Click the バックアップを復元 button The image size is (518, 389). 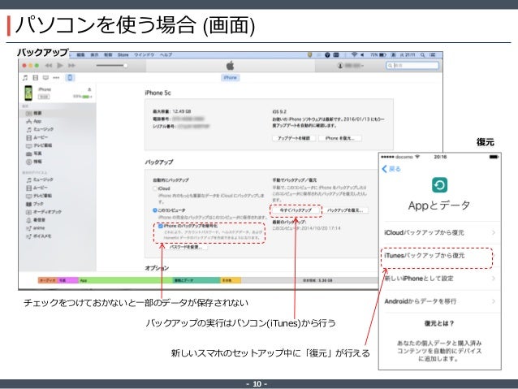coord(345,210)
